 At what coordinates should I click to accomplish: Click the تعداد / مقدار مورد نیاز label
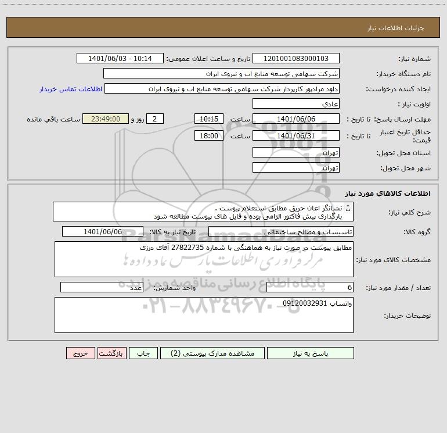click(x=398, y=288)
